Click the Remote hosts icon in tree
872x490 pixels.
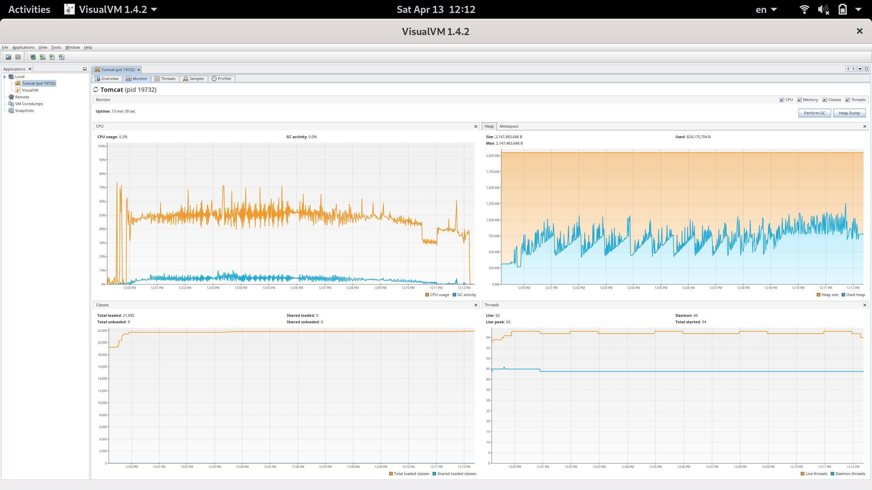click(x=11, y=97)
